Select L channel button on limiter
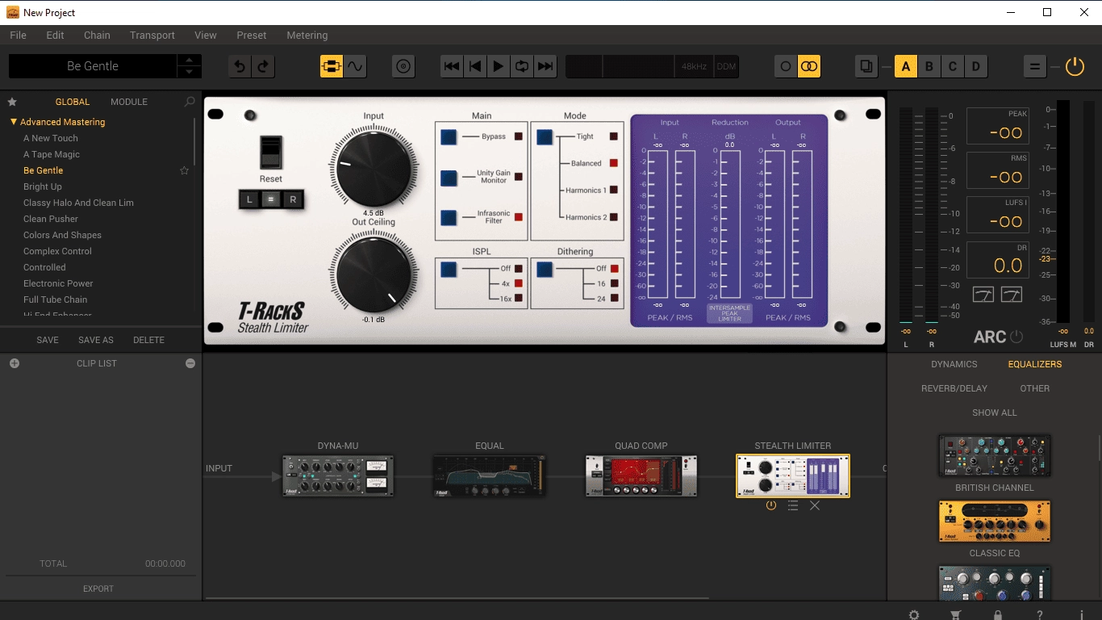The image size is (1102, 620). [249, 199]
